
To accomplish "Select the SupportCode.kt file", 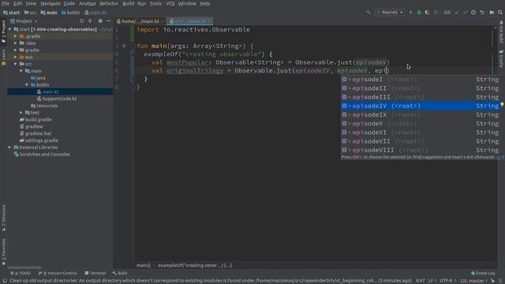I will (60, 99).
